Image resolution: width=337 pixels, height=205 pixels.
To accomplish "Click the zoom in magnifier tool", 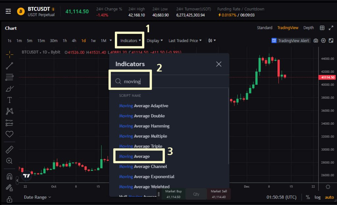I will tap(9, 161).
